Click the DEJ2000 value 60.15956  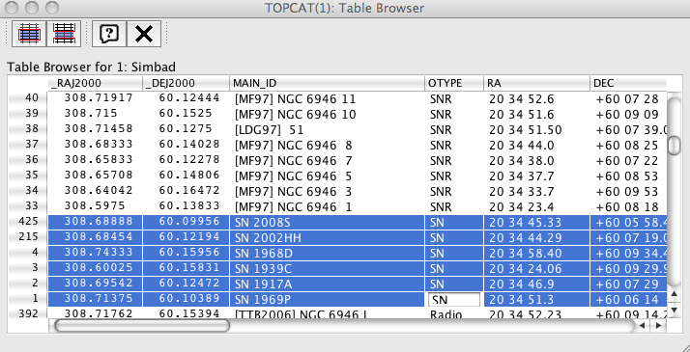(187, 253)
